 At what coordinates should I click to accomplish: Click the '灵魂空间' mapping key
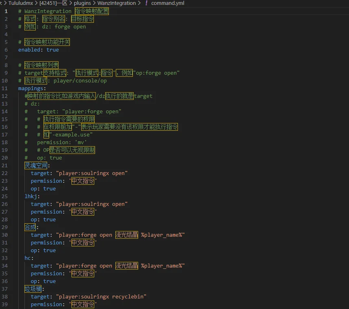tap(36, 166)
